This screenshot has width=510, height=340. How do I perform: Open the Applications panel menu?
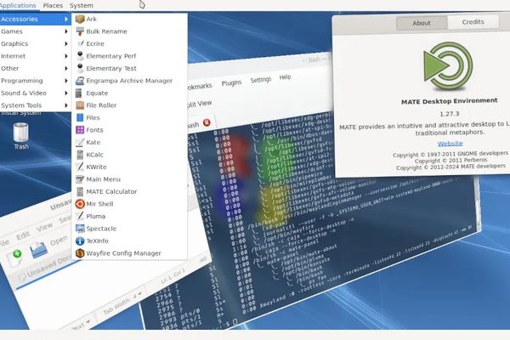click(x=18, y=6)
